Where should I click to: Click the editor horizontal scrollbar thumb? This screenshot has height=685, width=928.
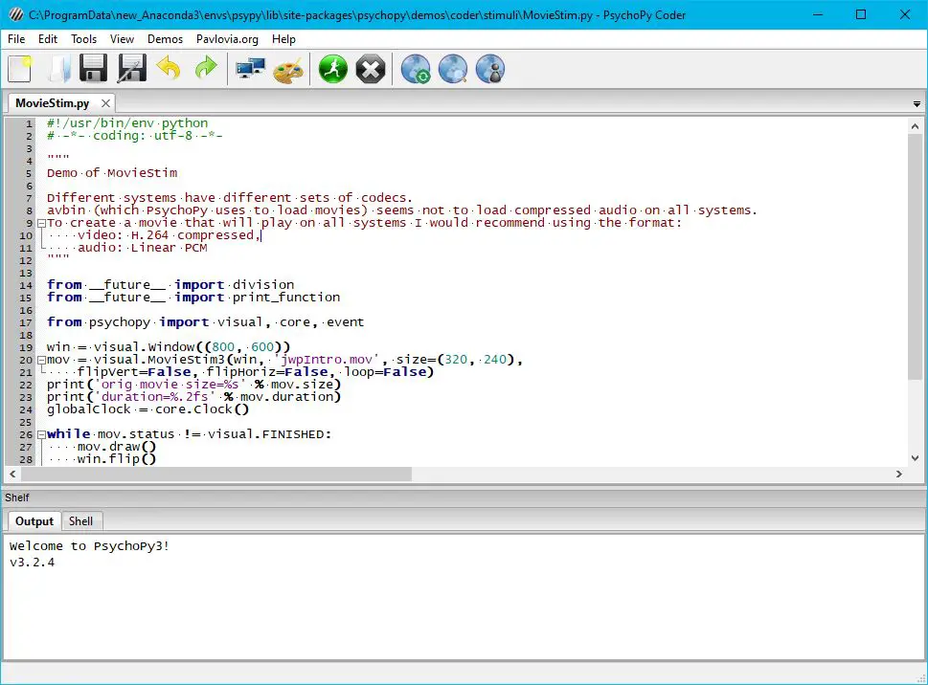(x=216, y=474)
